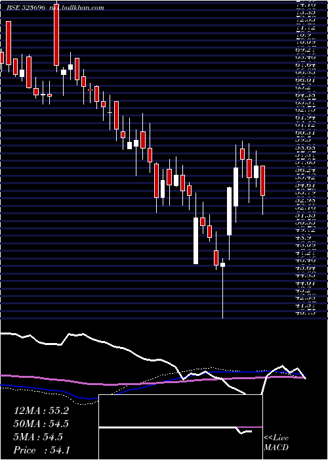Click the 41.57 price axis label
Screen dimensions: 328x460
[x=306, y=306]
